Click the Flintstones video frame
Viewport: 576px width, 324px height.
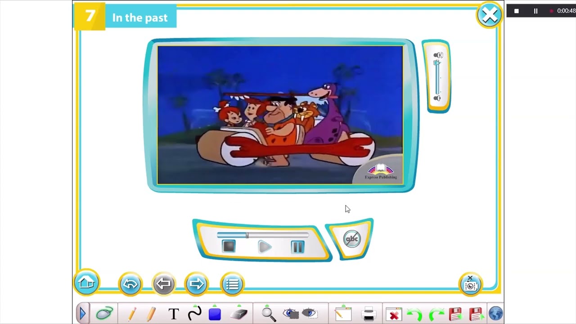[x=280, y=115]
